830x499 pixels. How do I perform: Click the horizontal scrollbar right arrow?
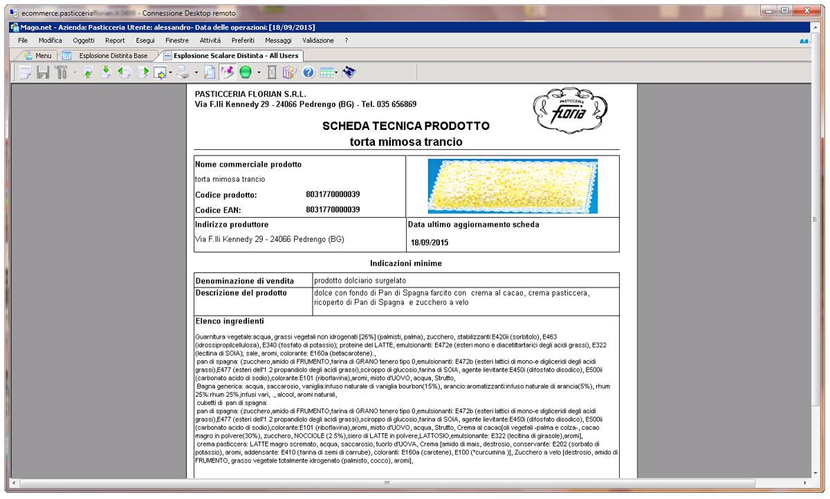(x=806, y=482)
